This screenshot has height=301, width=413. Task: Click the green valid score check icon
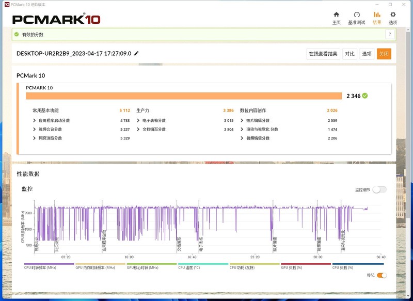click(x=17, y=34)
